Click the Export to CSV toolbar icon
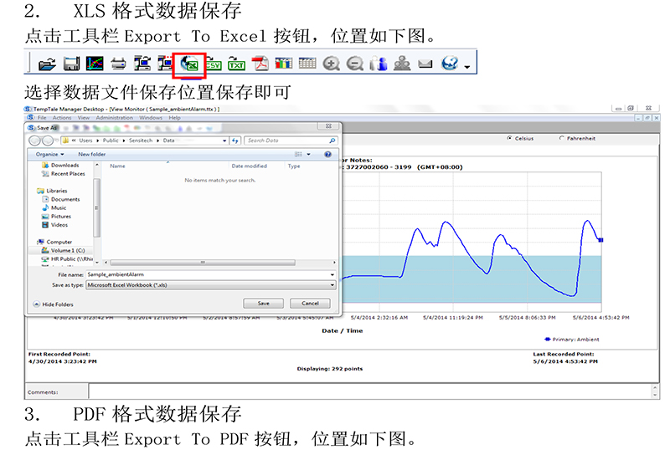The height and width of the screenshot is (450, 670). coord(213,64)
